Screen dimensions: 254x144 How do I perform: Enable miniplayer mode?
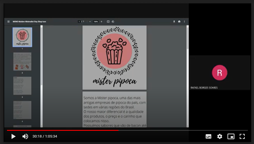(231, 136)
